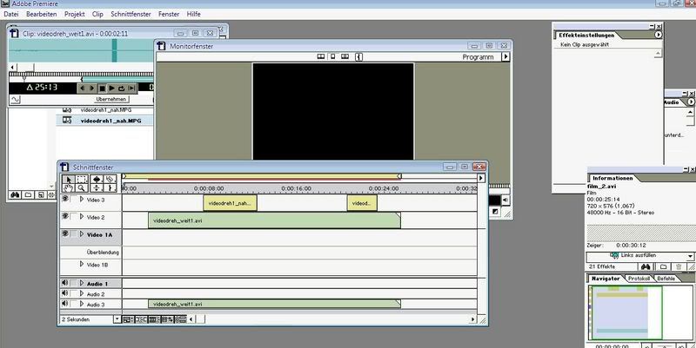Expand the Video 2 track triangle
The image size is (696, 348).
82,216
